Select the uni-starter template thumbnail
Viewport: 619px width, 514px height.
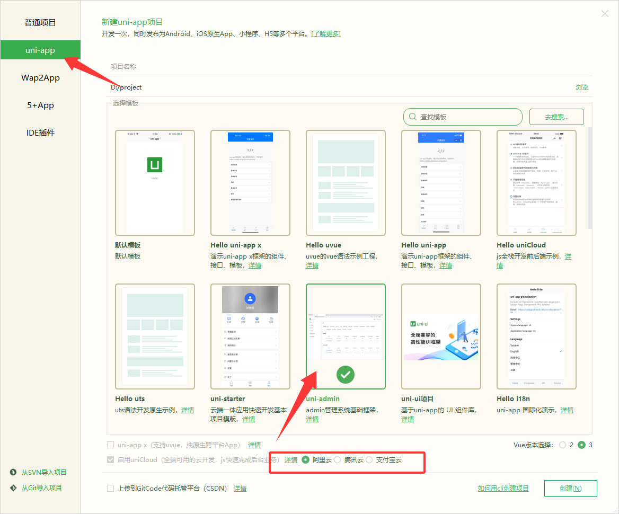(250, 336)
